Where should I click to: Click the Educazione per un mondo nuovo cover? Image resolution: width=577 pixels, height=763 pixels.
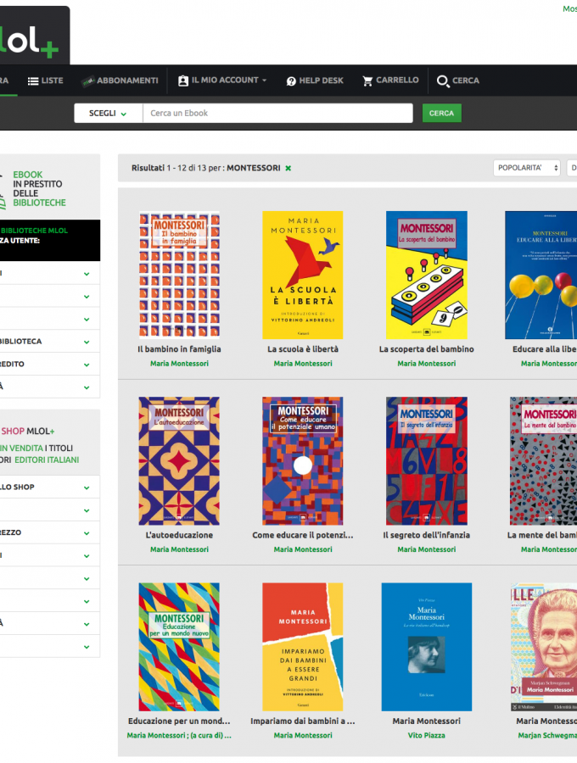(x=179, y=647)
